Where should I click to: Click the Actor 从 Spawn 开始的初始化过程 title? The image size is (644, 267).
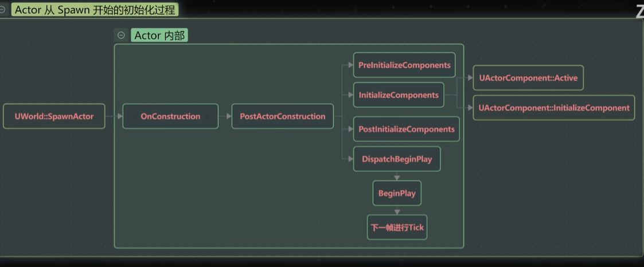95,10
